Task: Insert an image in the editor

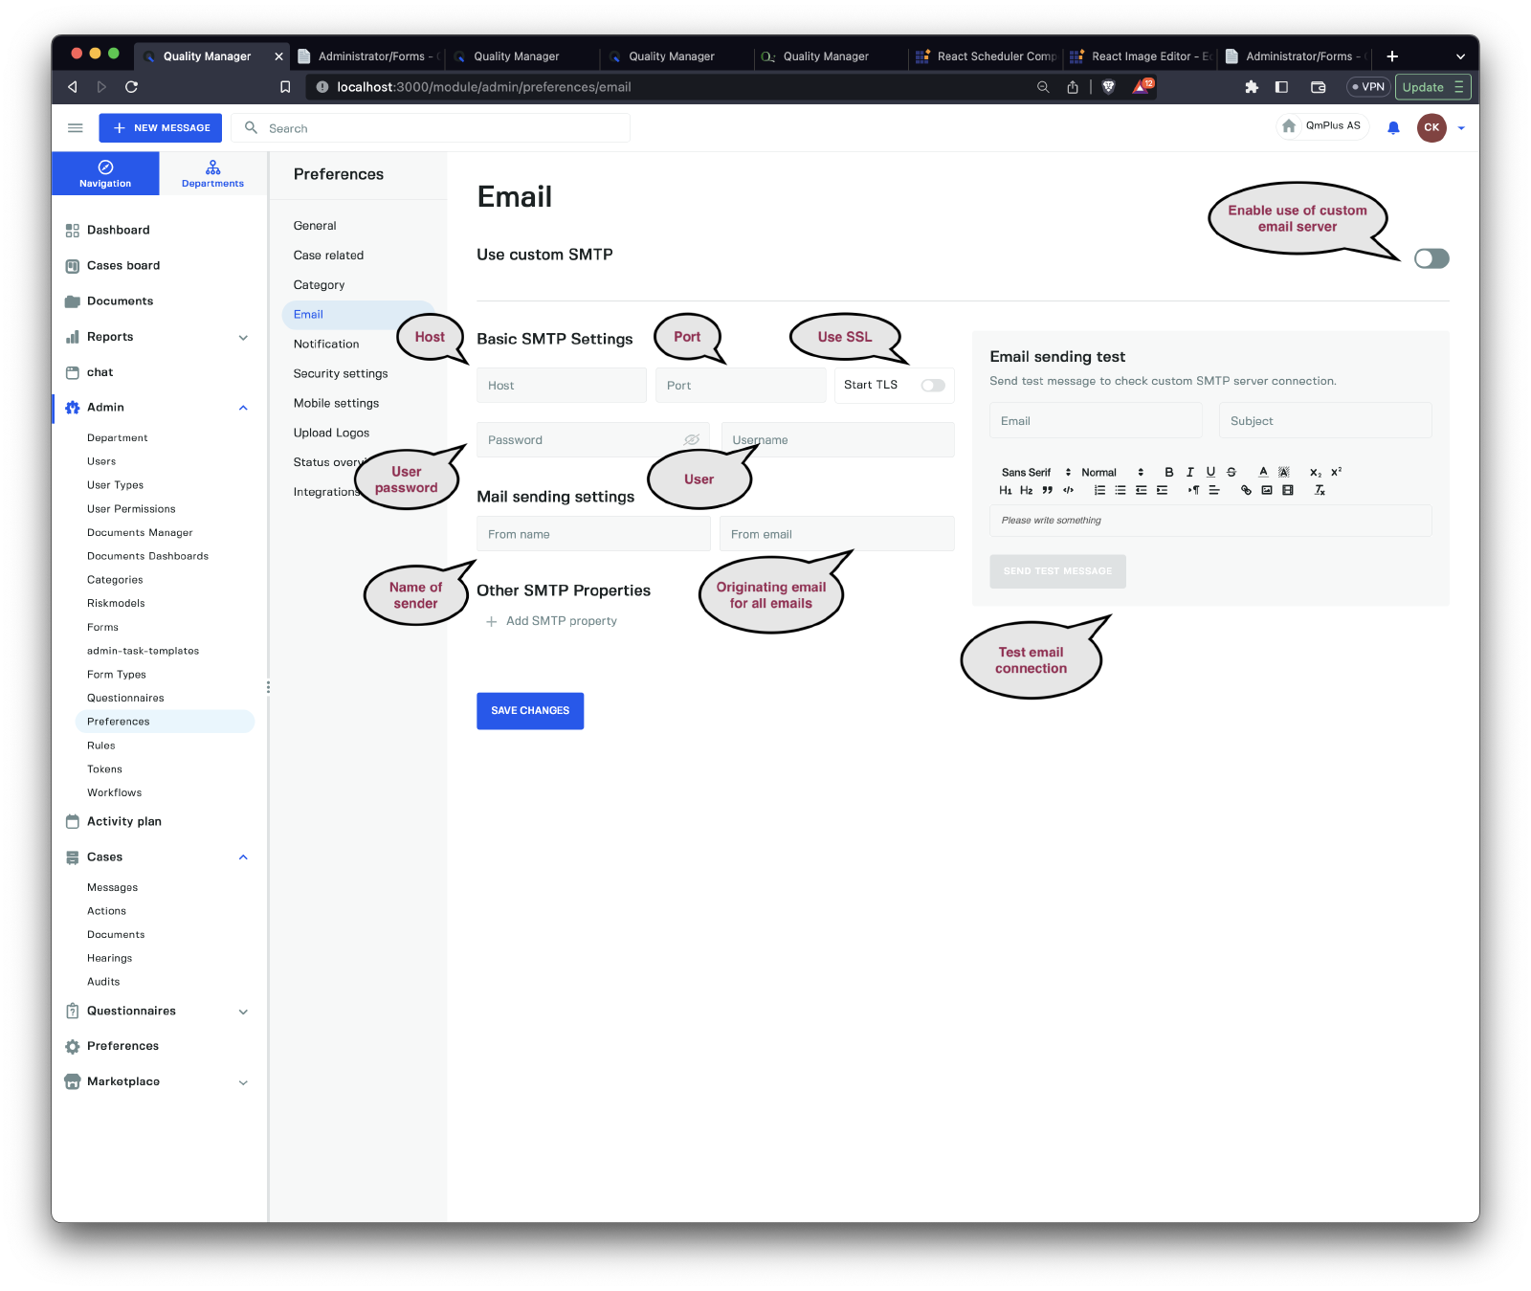Action: tap(1267, 490)
